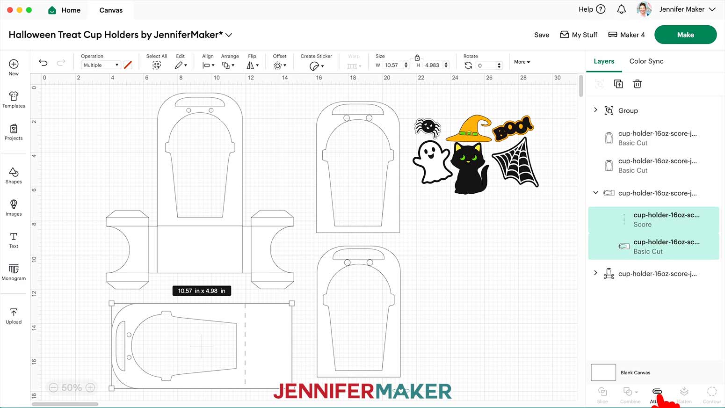The width and height of the screenshot is (725, 408).
Task: Click the Blank Canvas color swatch
Action: point(603,372)
